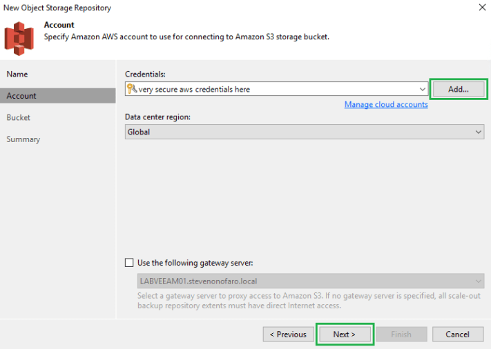Go to the Name wizard step
The image size is (491, 349).
[18, 74]
